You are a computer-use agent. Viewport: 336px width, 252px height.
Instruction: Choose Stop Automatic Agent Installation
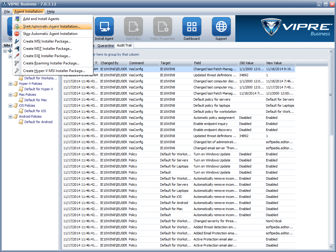pos(53,34)
